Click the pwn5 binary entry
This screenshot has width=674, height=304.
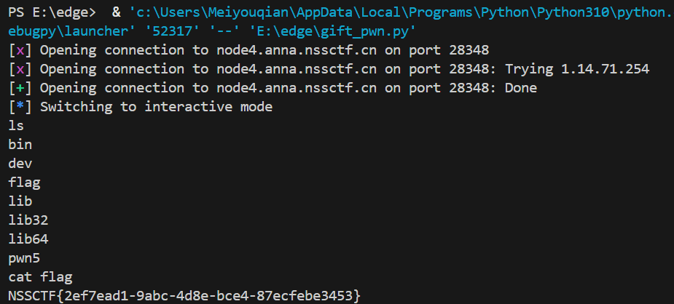(x=24, y=258)
